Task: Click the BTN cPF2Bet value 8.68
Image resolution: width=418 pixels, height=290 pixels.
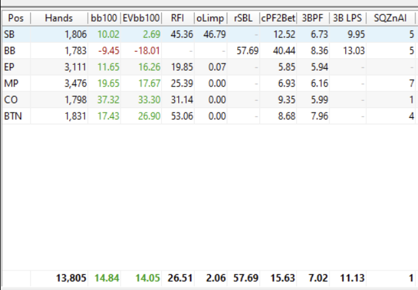Action: tap(286, 116)
